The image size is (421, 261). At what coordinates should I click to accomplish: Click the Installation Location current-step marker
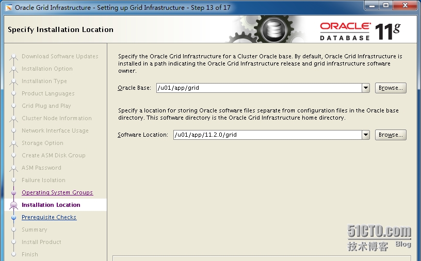[x=14, y=205]
